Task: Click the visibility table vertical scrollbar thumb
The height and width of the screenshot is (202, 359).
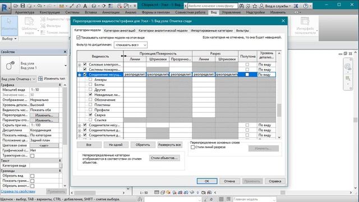Action: (279, 110)
